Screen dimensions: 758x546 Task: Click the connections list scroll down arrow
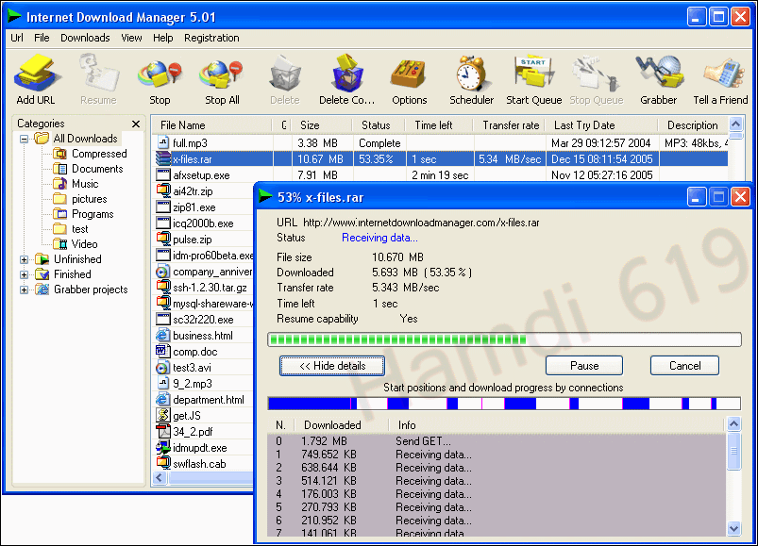point(733,528)
